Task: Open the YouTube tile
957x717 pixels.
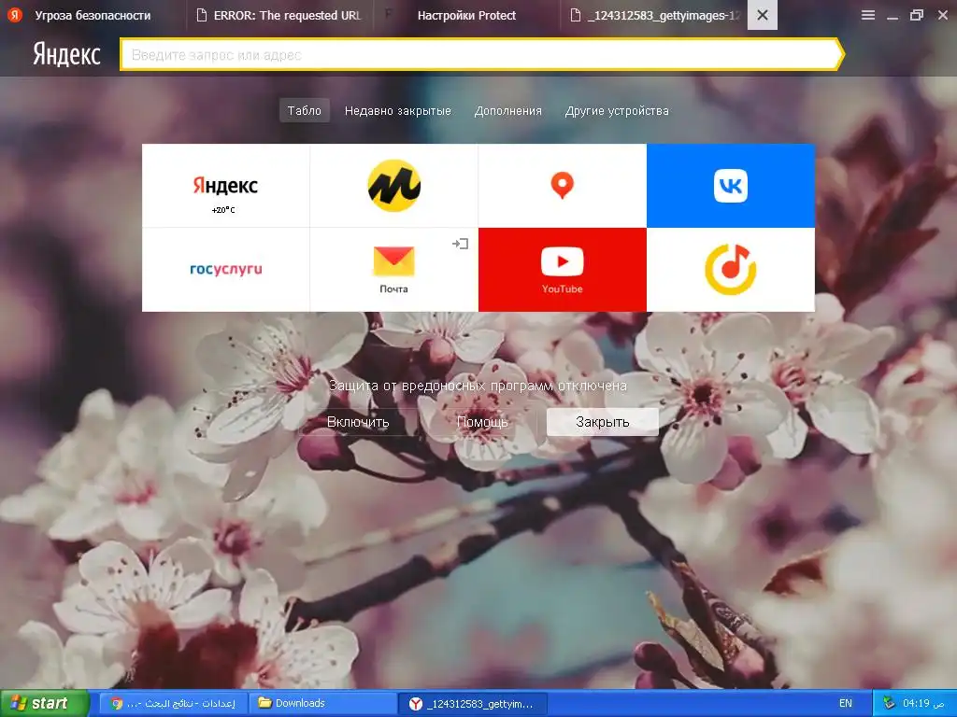Action: (x=562, y=270)
